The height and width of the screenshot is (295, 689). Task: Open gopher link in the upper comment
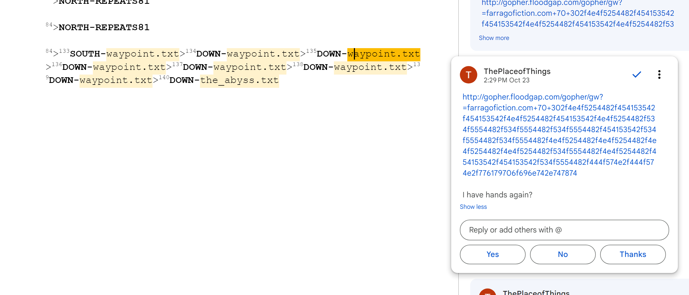point(578,13)
